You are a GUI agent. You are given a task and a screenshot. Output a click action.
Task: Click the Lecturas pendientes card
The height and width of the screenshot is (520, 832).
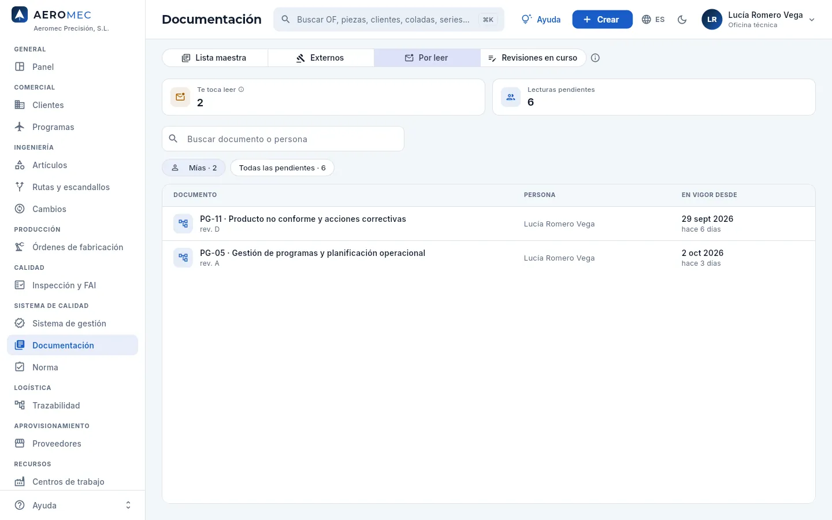(x=653, y=97)
